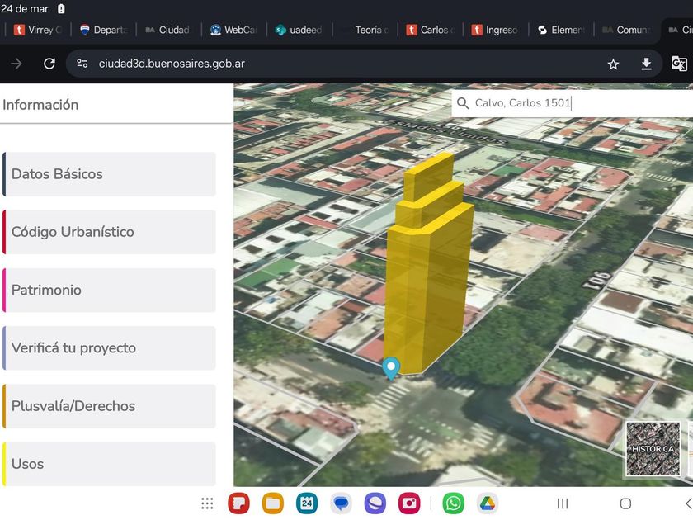The image size is (693, 520).
Task: Bookmark this page with the star icon
Action: click(x=613, y=64)
